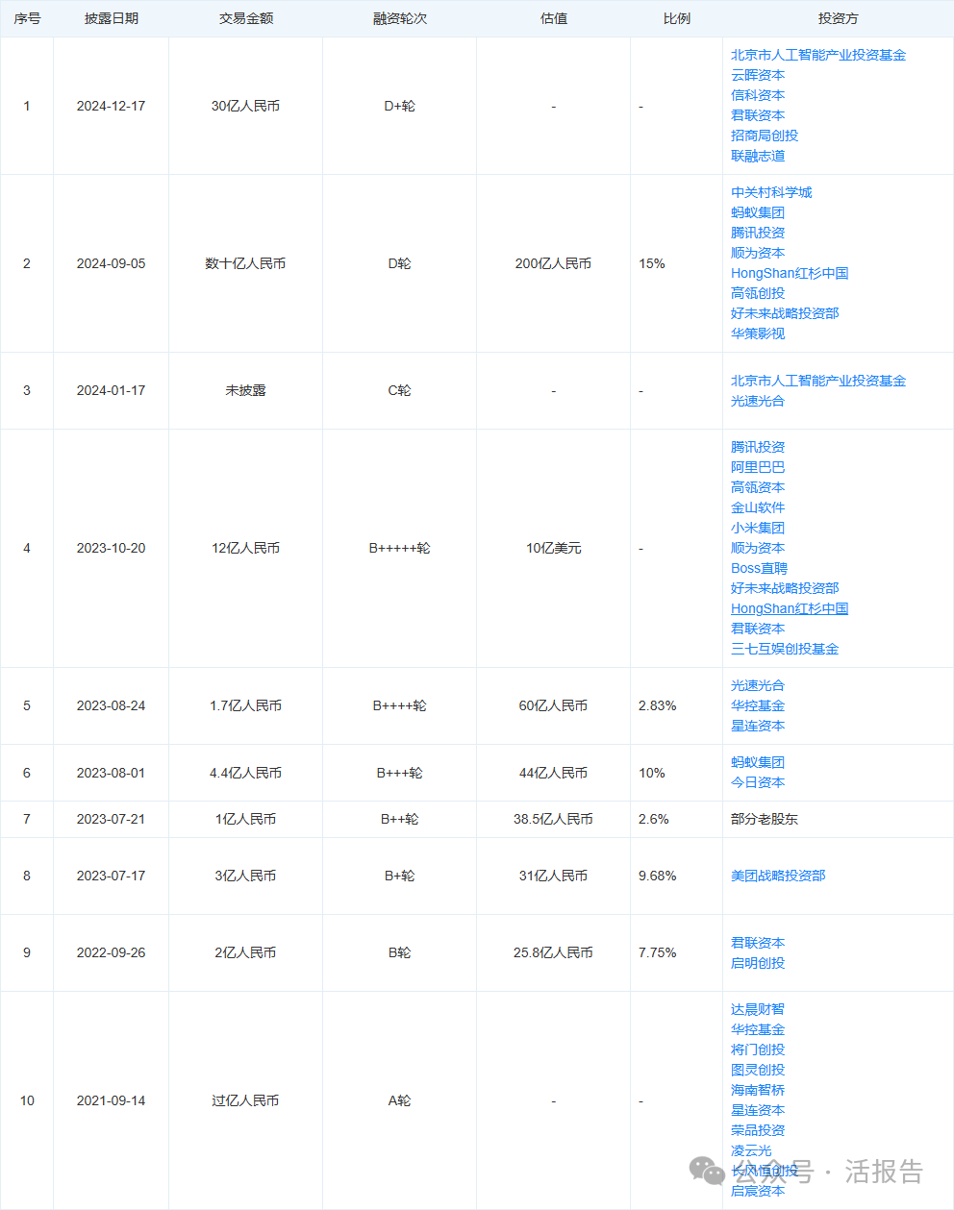This screenshot has width=954, height=1210.
Task: Select the 交易金额 column header
Action: [x=246, y=18]
